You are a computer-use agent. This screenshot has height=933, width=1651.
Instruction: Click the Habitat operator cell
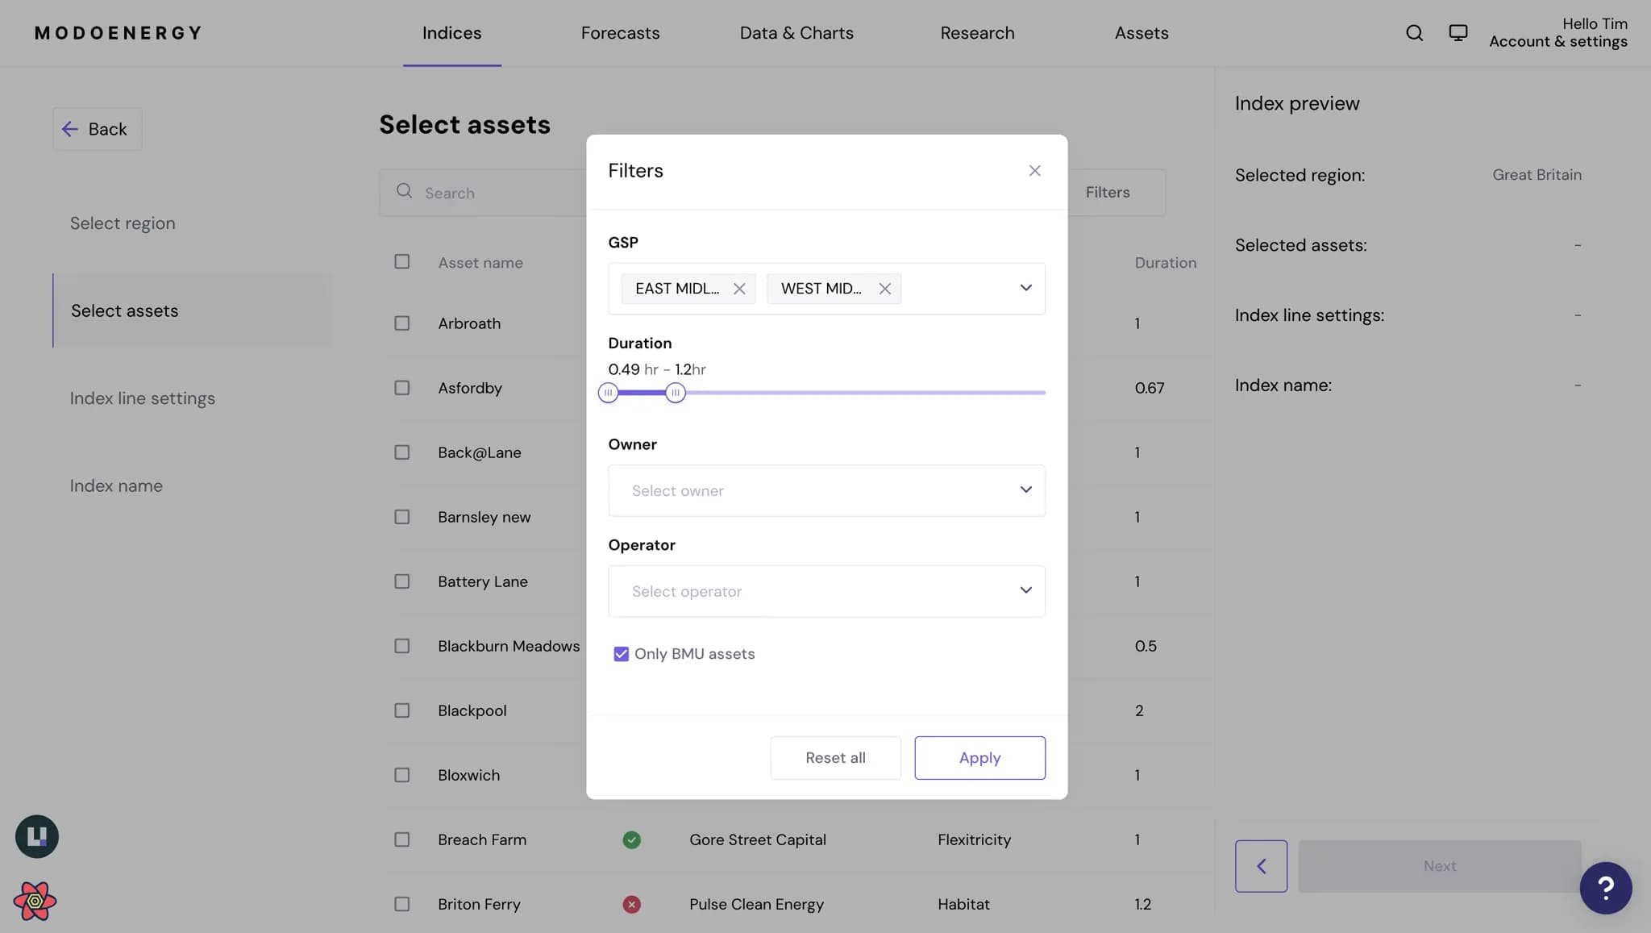click(x=963, y=905)
